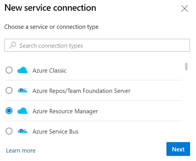Open the Learn more link
Viewport: 196px width, 161px height.
tap(21, 151)
